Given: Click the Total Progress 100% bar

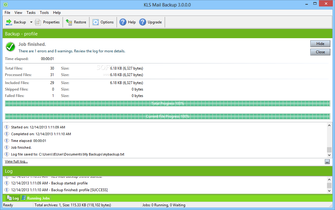Looking at the screenshot, I should click(x=167, y=103).
